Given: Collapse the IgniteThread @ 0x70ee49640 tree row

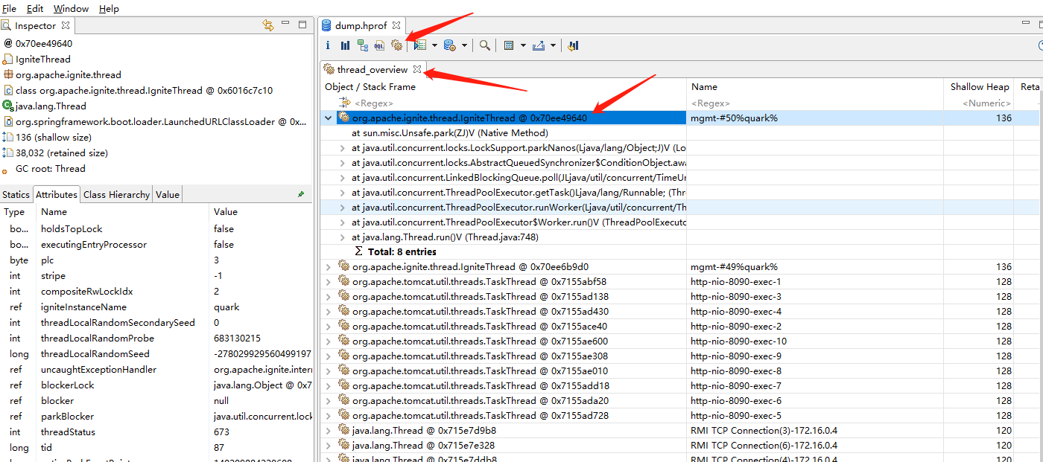Looking at the screenshot, I should [x=329, y=118].
